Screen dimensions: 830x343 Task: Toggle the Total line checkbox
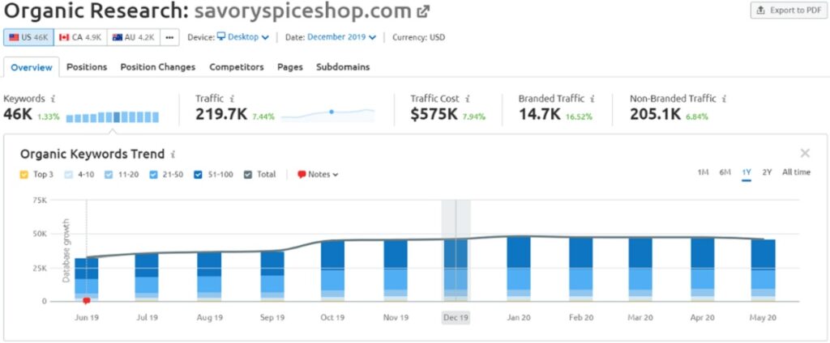(248, 175)
